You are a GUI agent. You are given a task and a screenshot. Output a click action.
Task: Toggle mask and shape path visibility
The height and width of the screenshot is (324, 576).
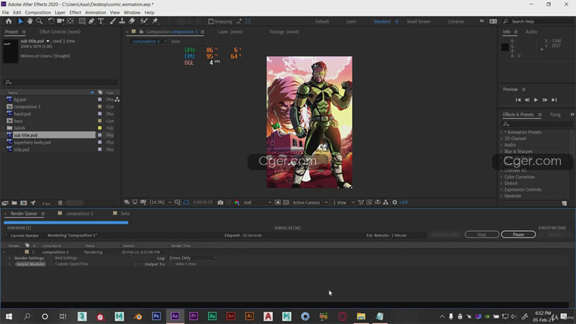[x=186, y=202]
